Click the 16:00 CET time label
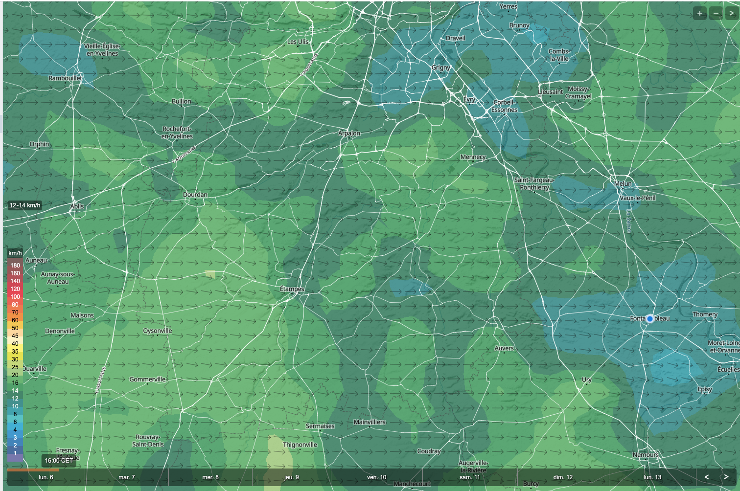Screen dimensions: 740x491 (59, 460)
